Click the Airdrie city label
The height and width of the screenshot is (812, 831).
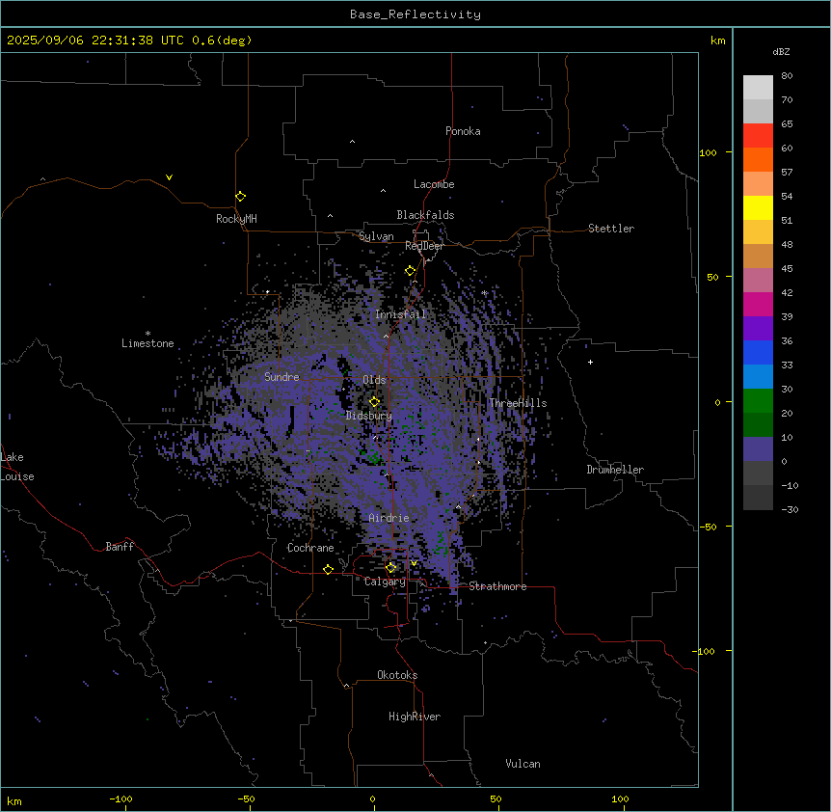389,518
